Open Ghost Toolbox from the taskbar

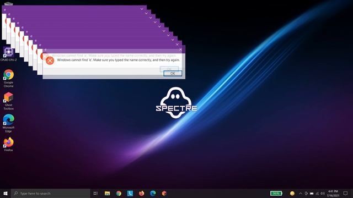click(x=164, y=193)
